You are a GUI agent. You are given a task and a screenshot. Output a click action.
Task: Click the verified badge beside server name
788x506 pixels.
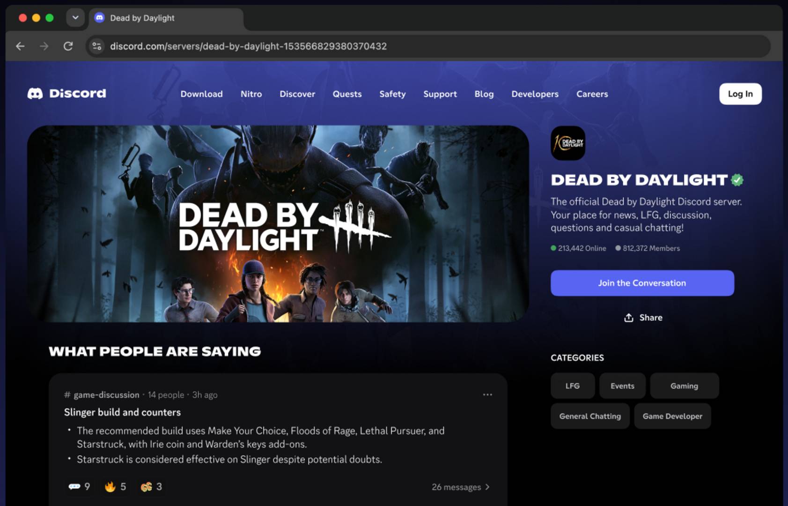click(737, 180)
